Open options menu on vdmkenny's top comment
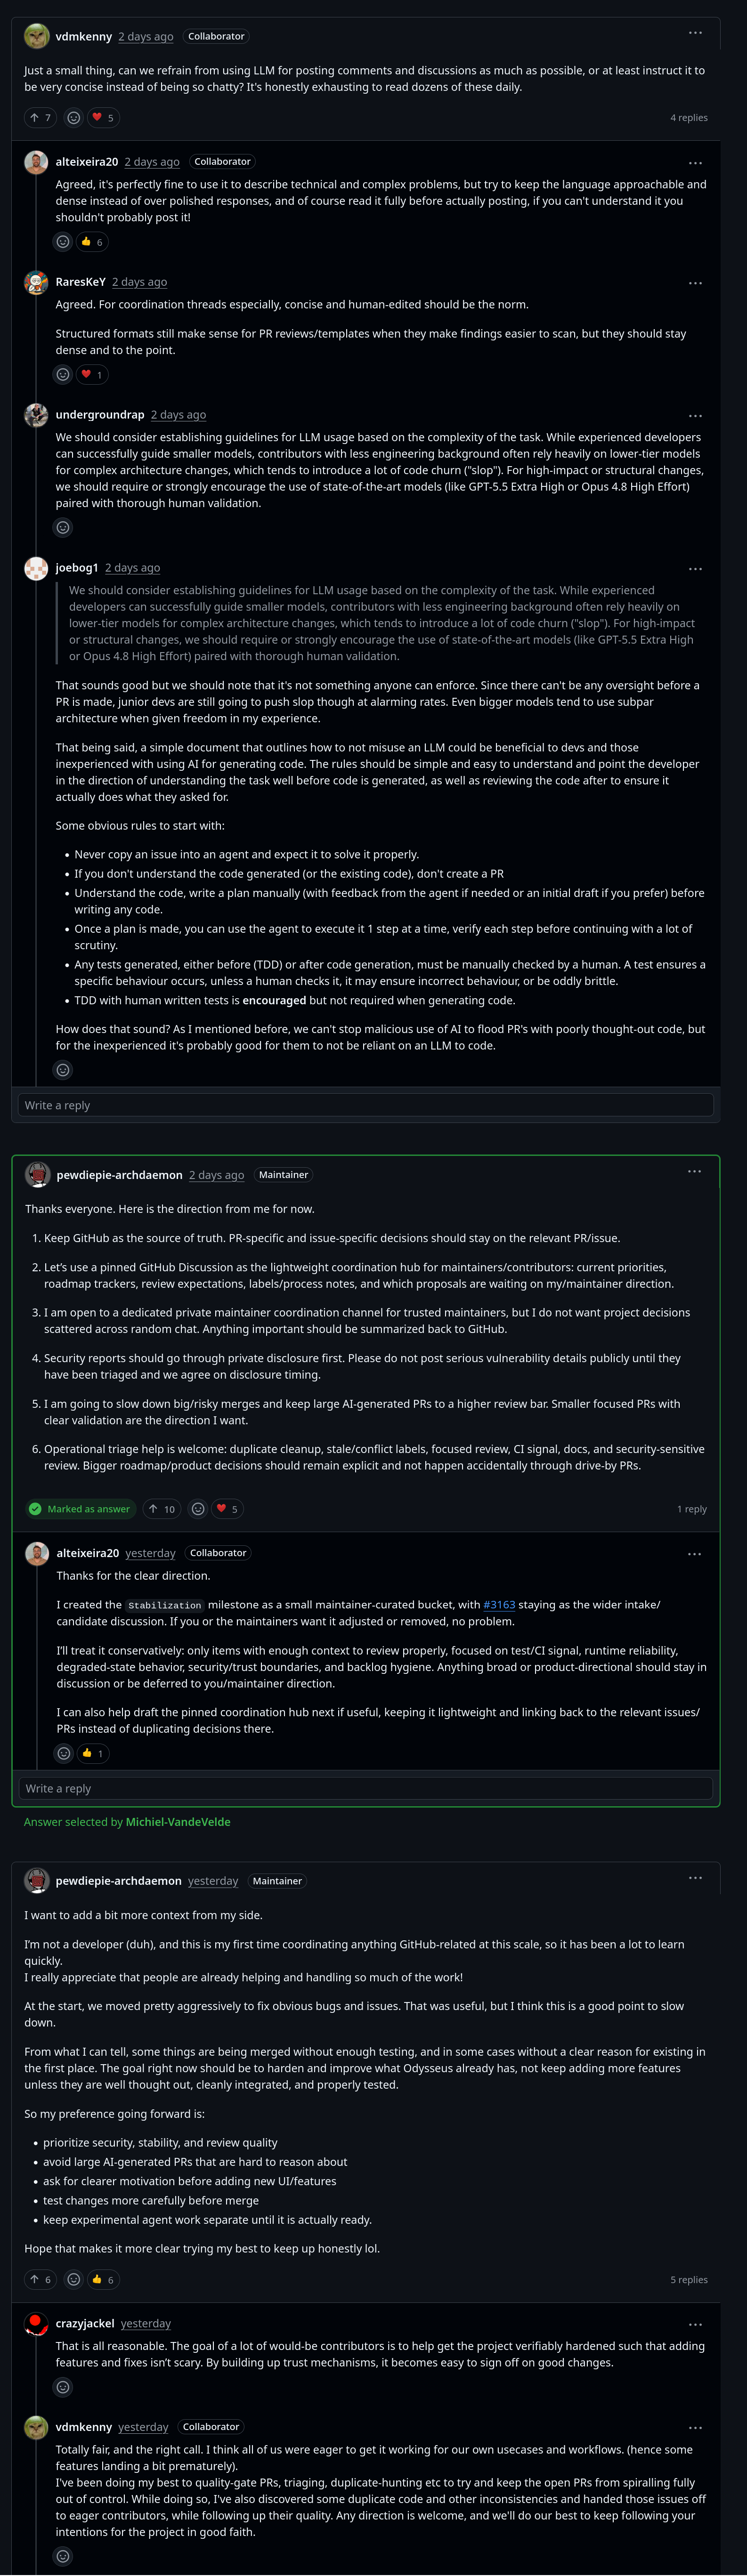Screen dimensions: 747x2576 pos(695,33)
